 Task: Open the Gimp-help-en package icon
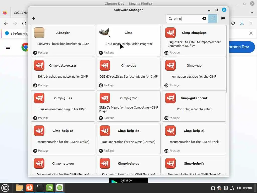[x=39, y=163]
